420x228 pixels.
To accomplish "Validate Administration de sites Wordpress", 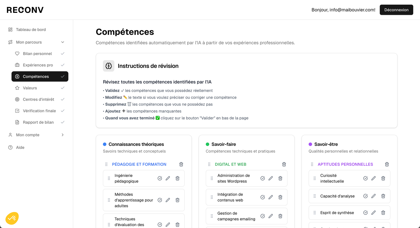I will (262, 178).
